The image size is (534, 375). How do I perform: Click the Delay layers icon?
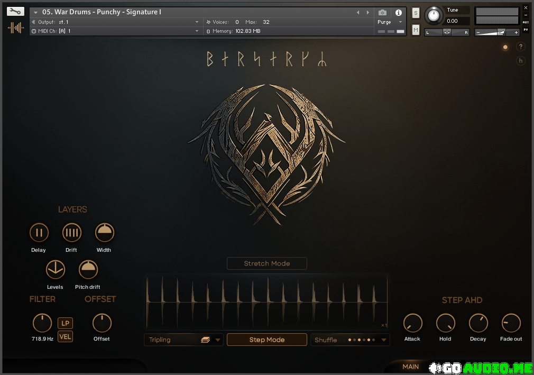click(39, 233)
